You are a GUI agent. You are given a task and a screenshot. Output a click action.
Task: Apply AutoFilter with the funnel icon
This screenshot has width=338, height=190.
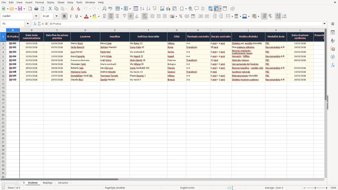tap(155, 9)
